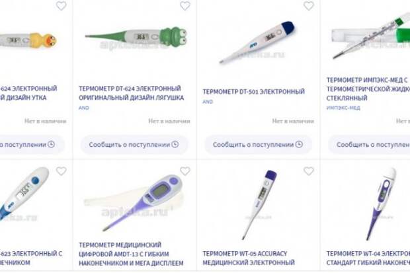Click heart icon on DT-501 thermometer card
Viewport: 410px width, 273px height.
tap(309, 5)
